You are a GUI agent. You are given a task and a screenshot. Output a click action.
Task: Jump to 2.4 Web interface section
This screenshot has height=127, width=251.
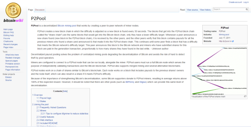tap(44, 120)
